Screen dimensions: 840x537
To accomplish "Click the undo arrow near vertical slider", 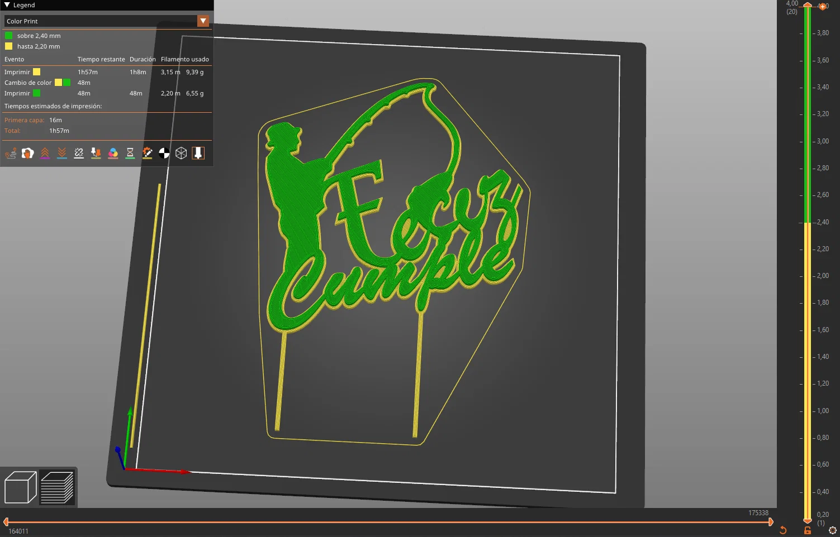I will pyautogui.click(x=783, y=530).
